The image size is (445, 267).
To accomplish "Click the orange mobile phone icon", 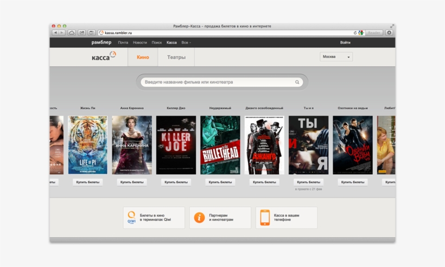I will 265,218.
